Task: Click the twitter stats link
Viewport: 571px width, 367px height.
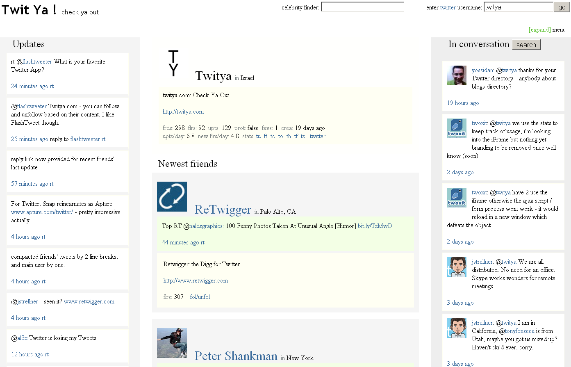Action: coord(317,136)
